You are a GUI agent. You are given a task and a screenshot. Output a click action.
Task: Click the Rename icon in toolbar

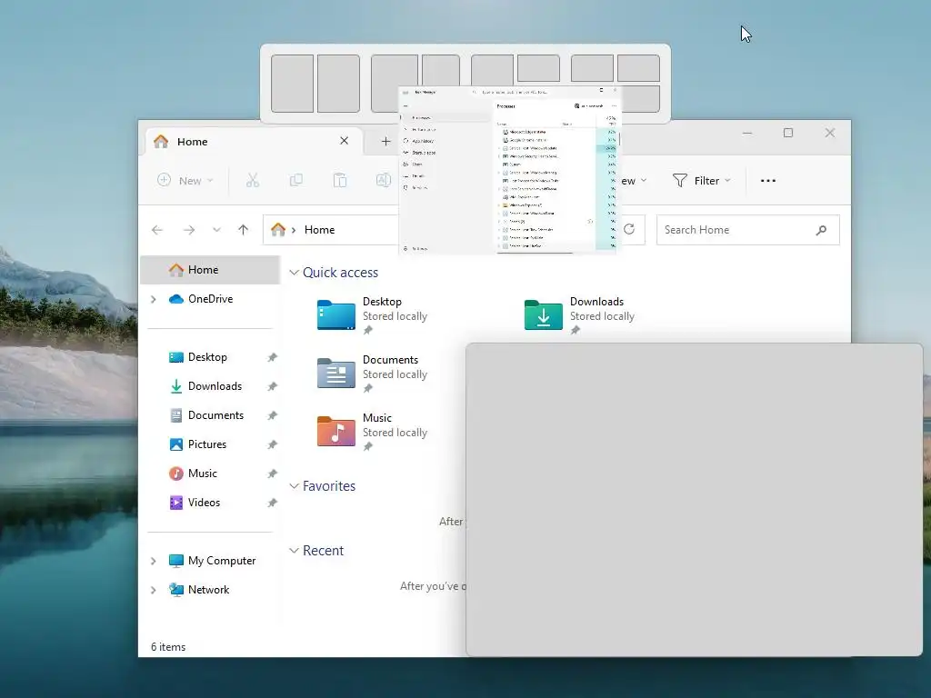[384, 181]
